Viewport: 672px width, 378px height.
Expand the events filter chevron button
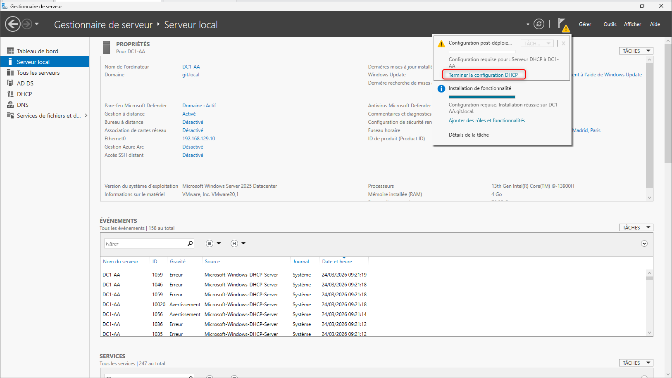click(644, 243)
